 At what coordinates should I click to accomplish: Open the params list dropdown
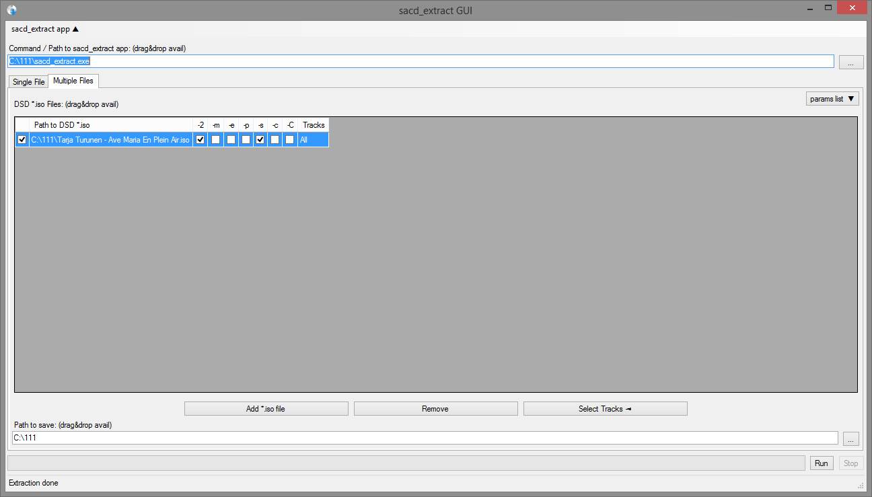tap(832, 99)
